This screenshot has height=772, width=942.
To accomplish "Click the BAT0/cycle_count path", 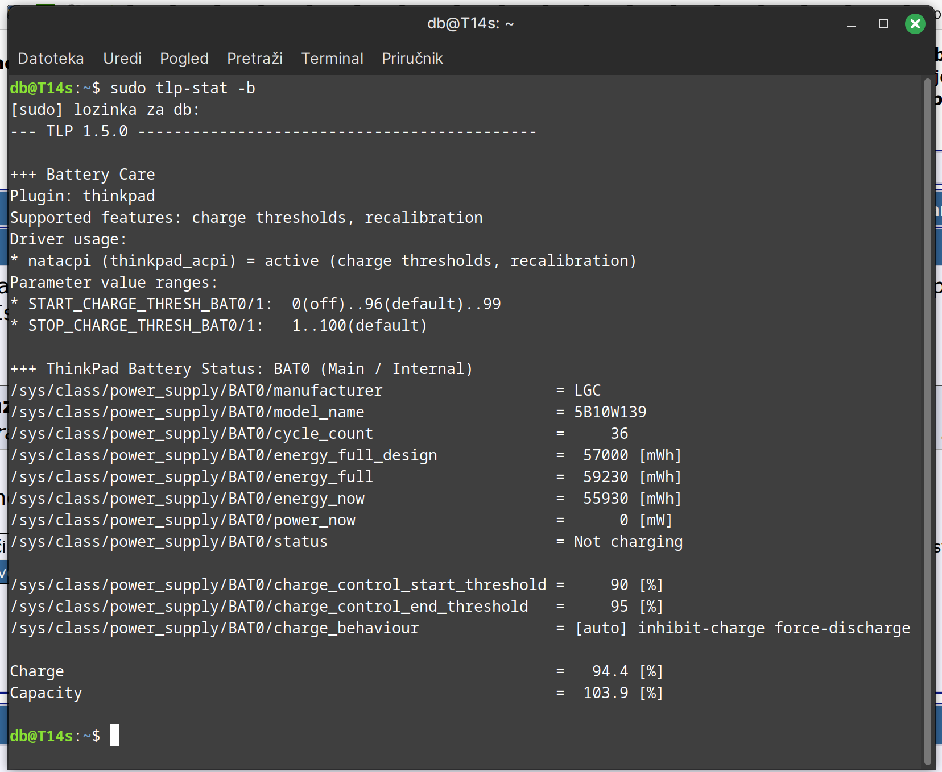I will pyautogui.click(x=192, y=434).
